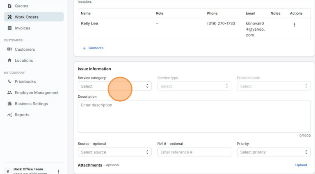315x174 pixels.
Task: Click the Invoices sidebar icon
Action: tap(9, 28)
